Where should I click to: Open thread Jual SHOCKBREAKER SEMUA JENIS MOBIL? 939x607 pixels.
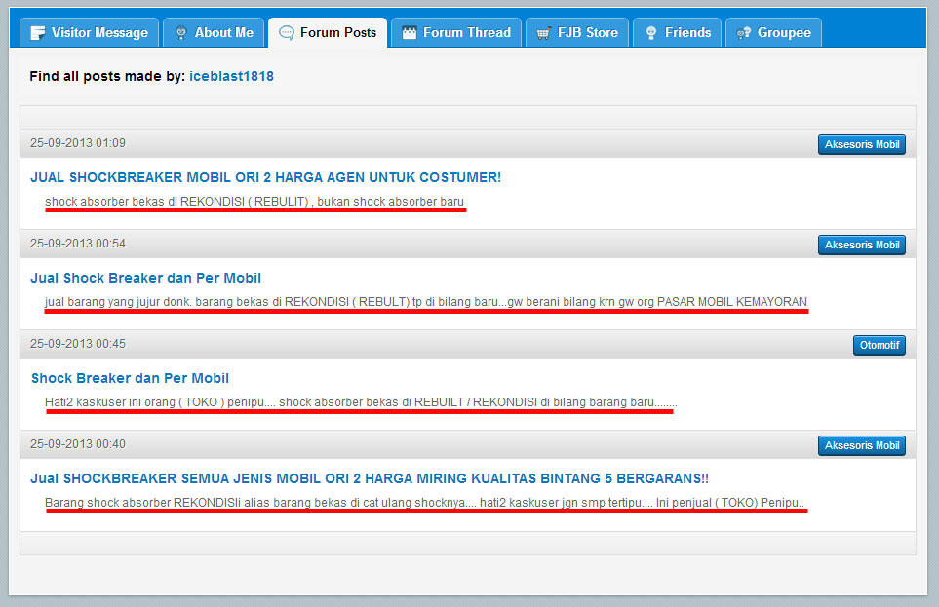pos(370,478)
